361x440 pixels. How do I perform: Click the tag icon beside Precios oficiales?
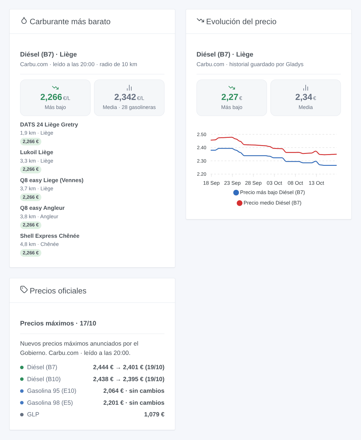click(24, 290)
